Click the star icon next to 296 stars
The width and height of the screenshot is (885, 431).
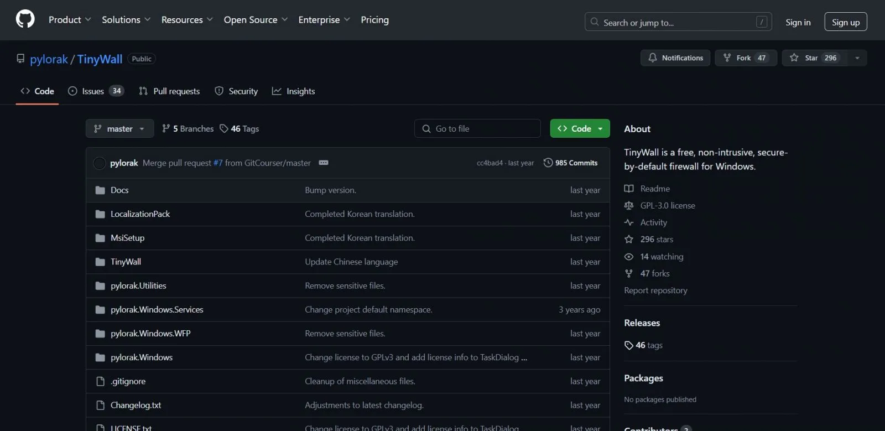tap(629, 240)
